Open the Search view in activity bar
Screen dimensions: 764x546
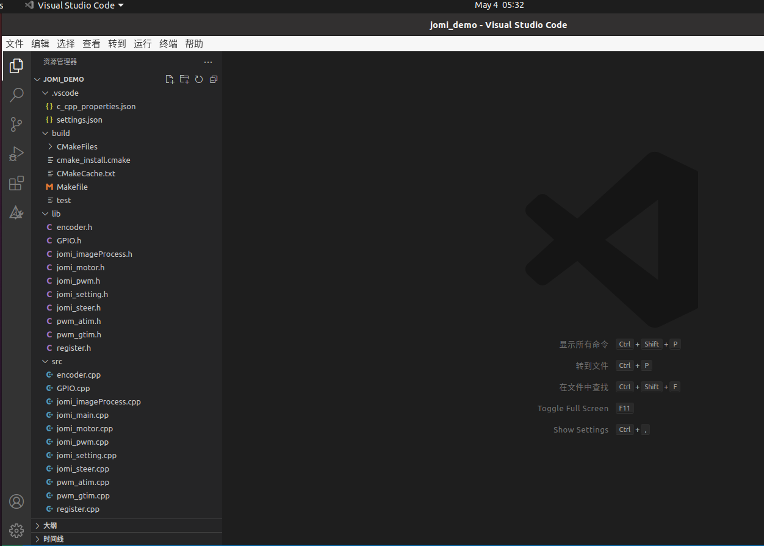point(16,95)
